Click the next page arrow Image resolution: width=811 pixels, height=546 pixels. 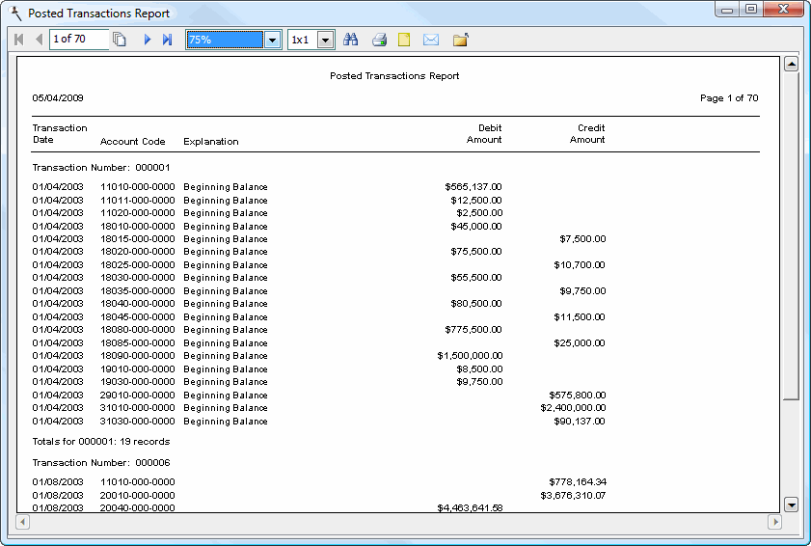pyautogui.click(x=148, y=40)
